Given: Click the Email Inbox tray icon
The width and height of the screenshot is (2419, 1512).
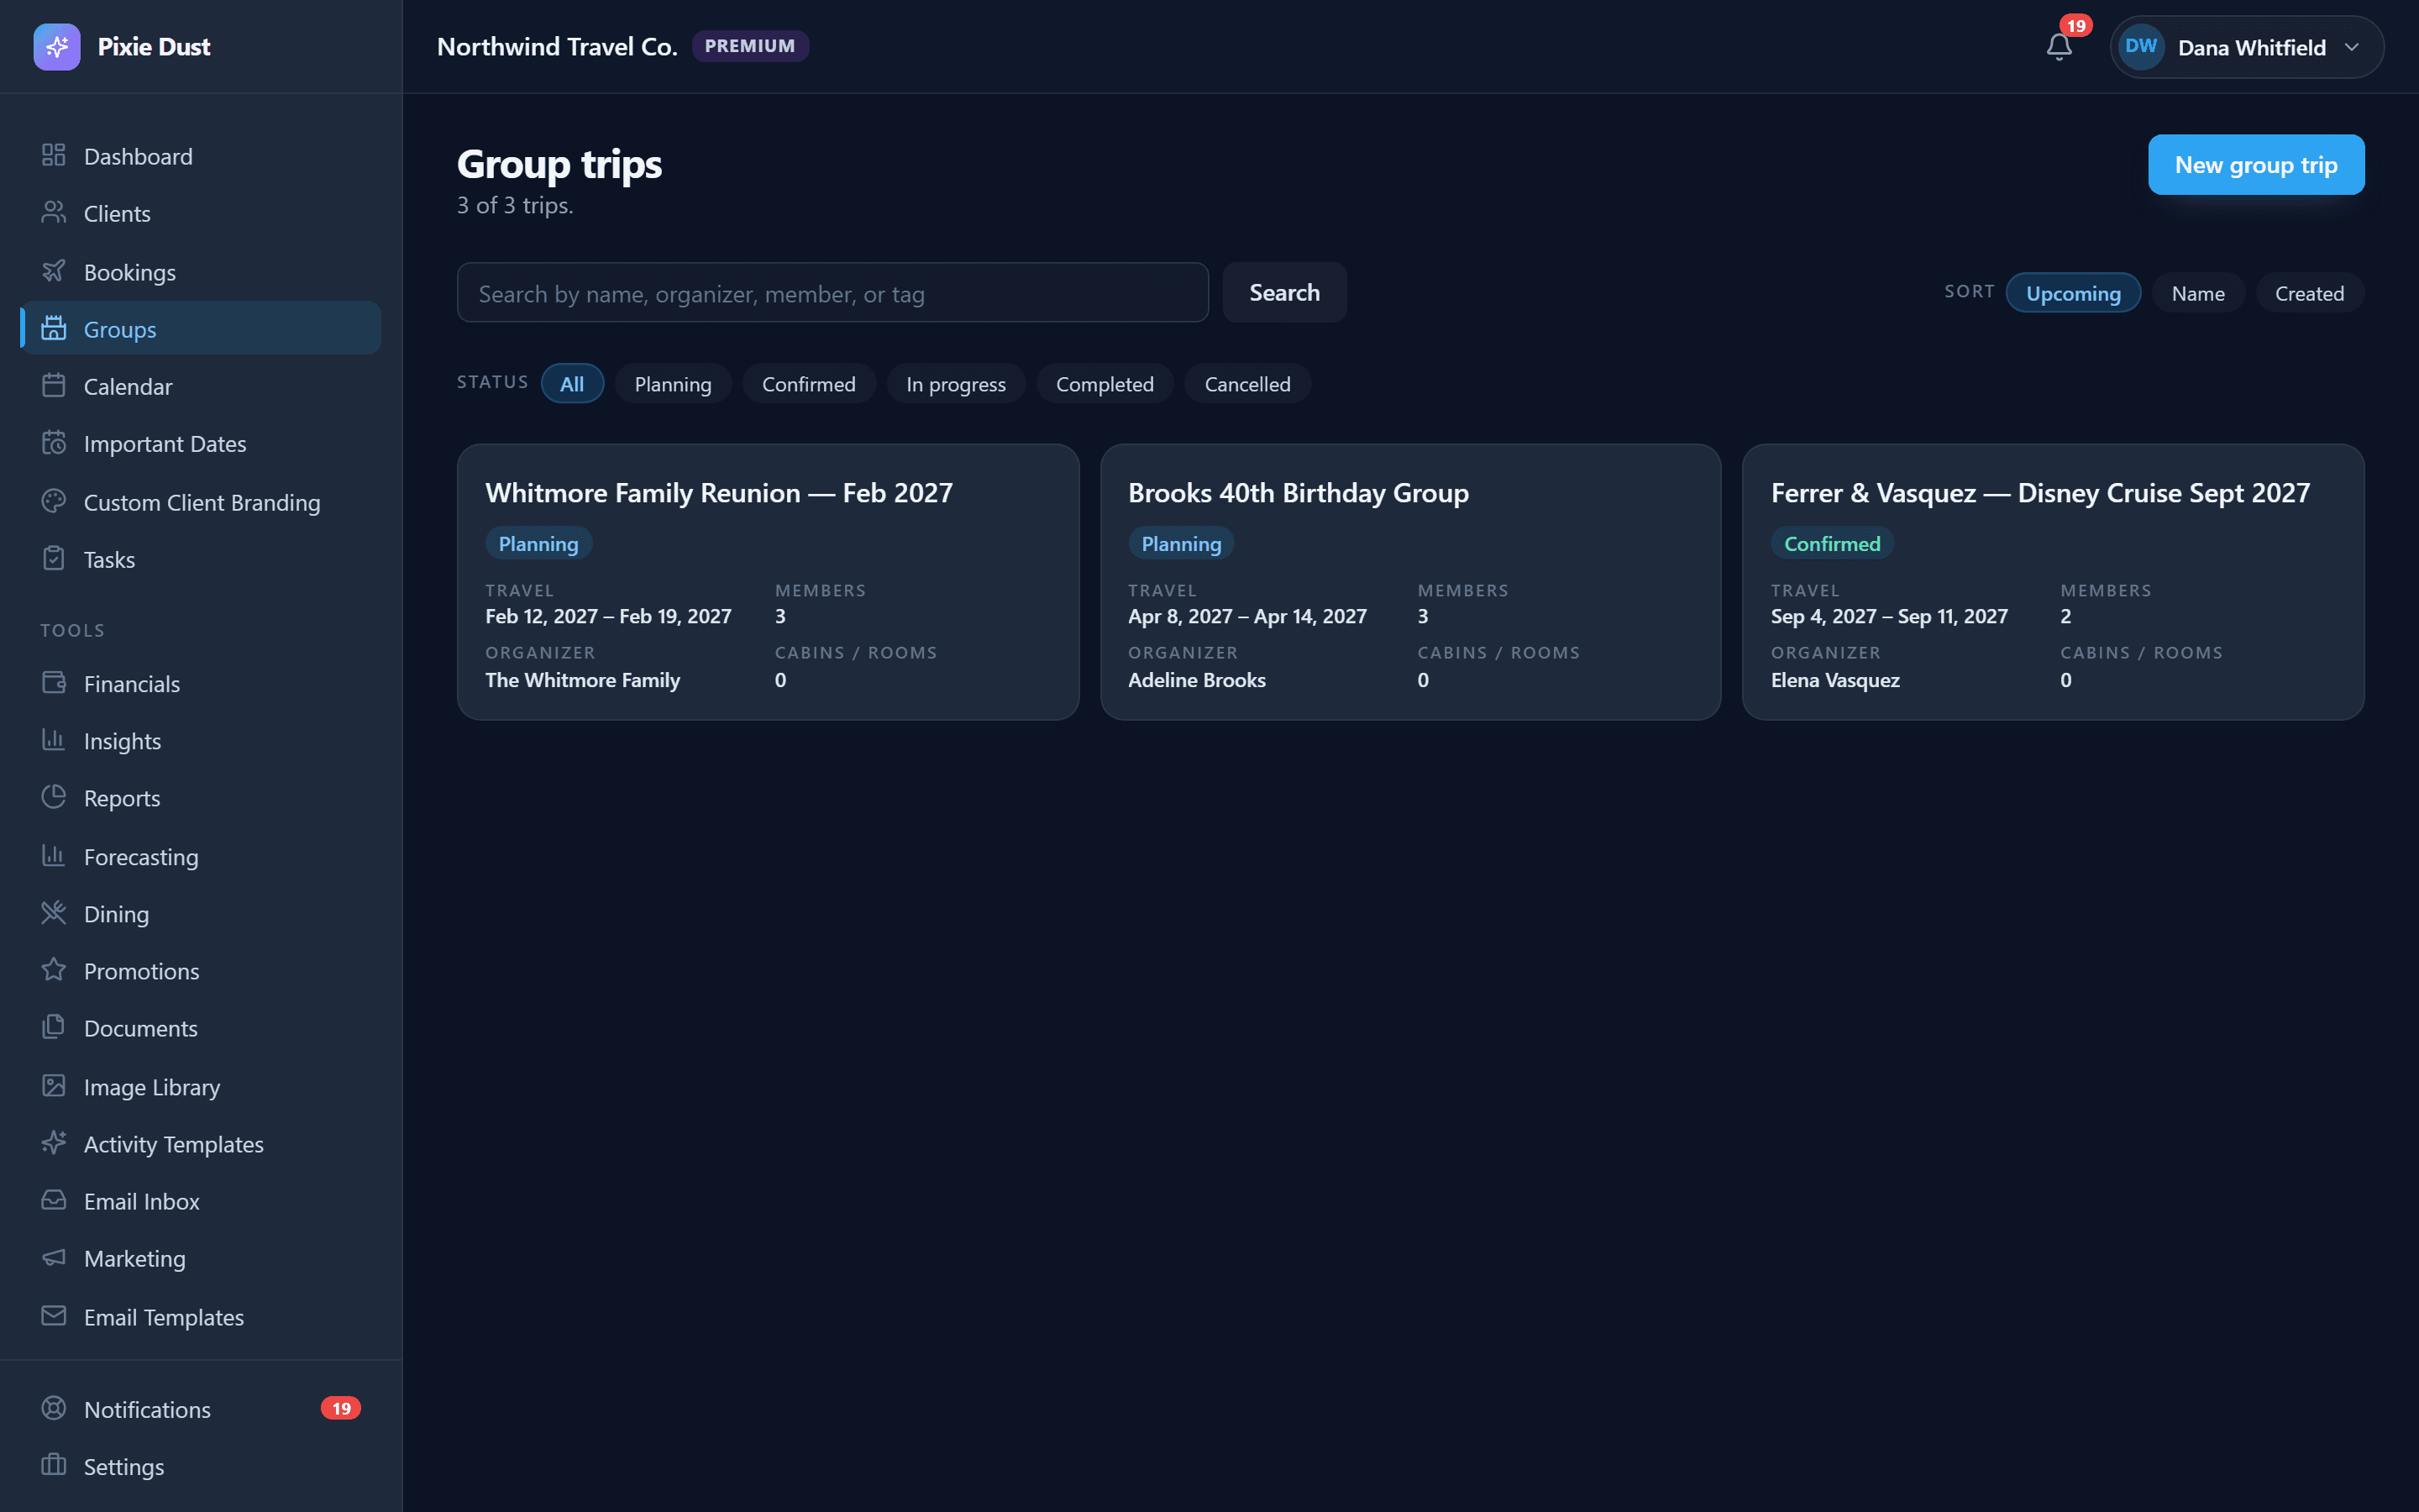Looking at the screenshot, I should pos(54,1200).
